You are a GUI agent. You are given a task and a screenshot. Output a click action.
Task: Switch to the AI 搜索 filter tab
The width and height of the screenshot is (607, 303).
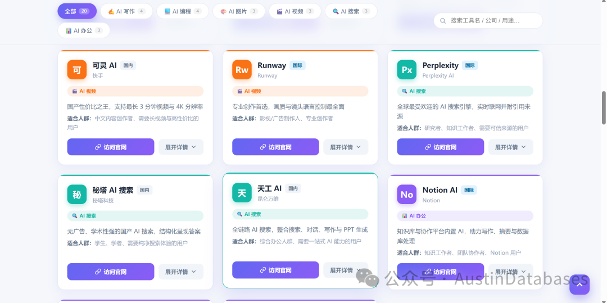click(351, 11)
